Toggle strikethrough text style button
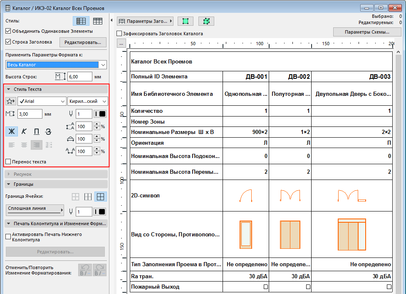 pyautogui.click(x=49, y=131)
